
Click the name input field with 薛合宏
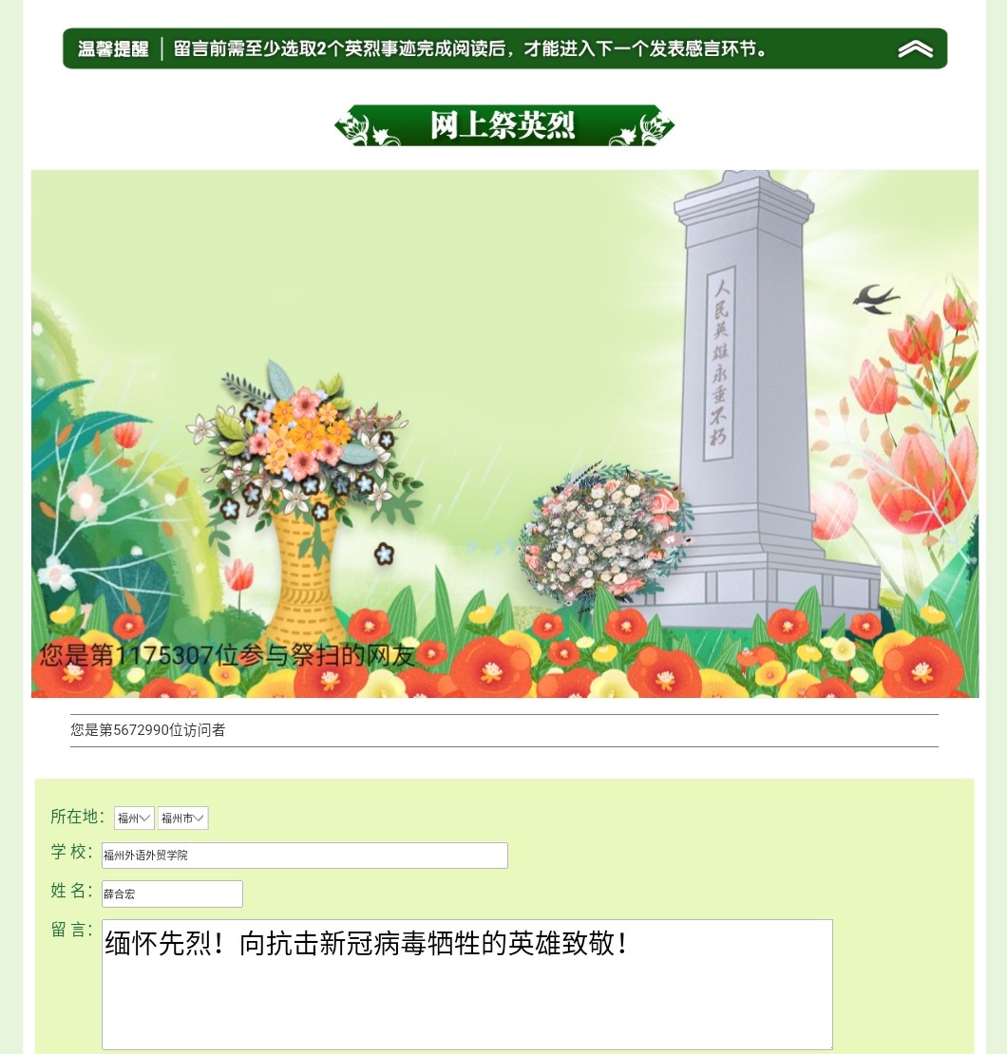[x=172, y=894]
